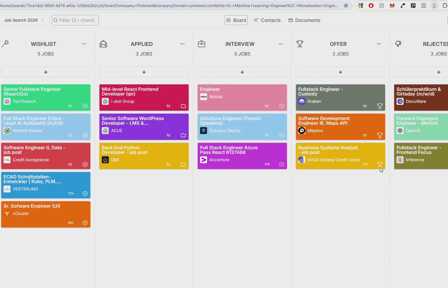Click plus-circle icon on VESTERLING card

[85, 194]
